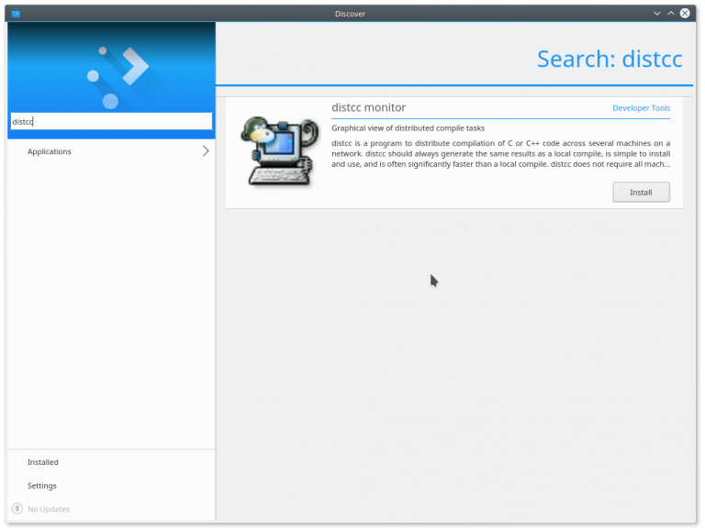Open the Developer Tools category link
Viewport: 705px width, 532px height.
(641, 108)
